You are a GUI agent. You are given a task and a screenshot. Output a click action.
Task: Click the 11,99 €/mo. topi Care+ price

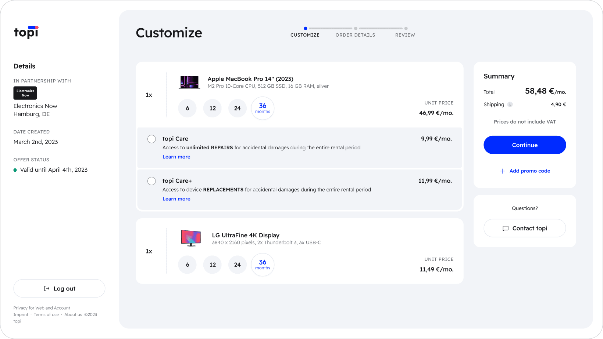tap(435, 181)
